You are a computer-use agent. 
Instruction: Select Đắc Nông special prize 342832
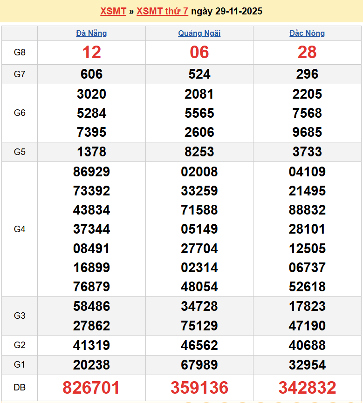307,388
